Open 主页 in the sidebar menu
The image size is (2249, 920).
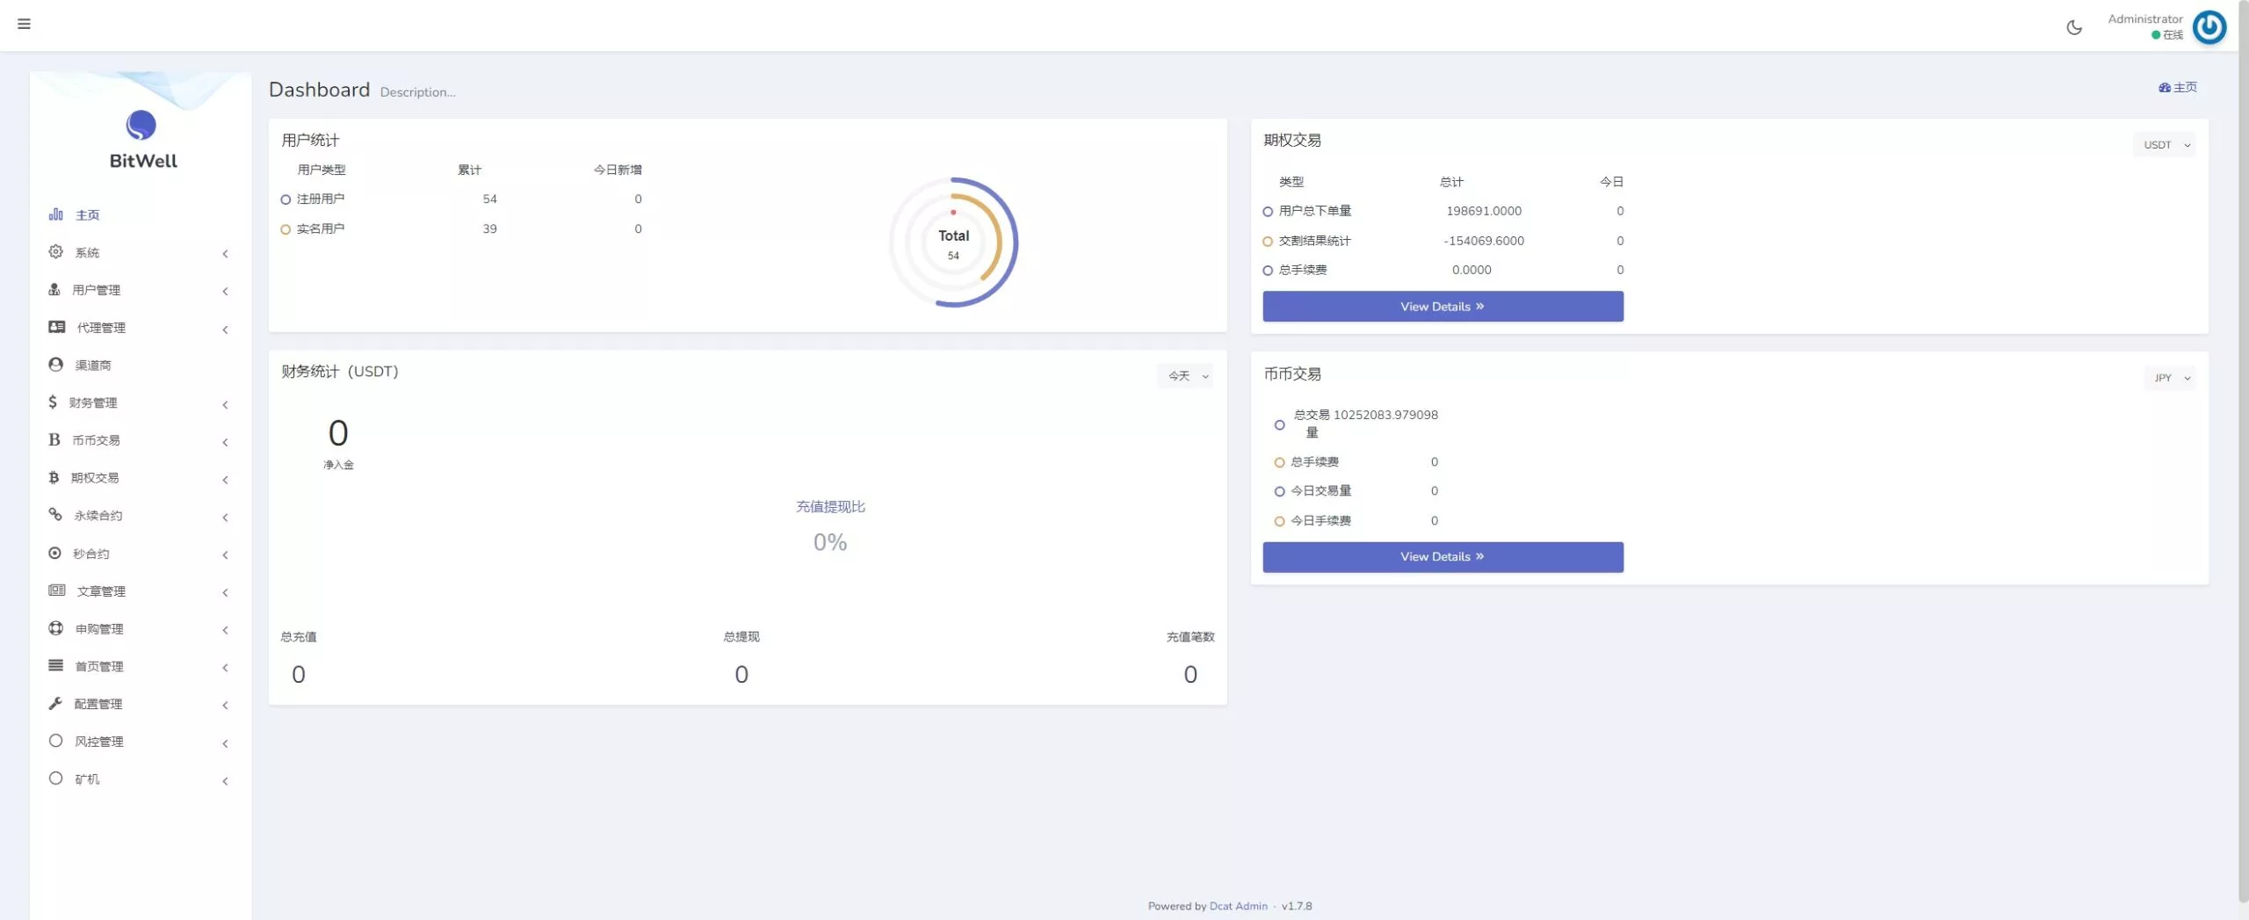[87, 215]
